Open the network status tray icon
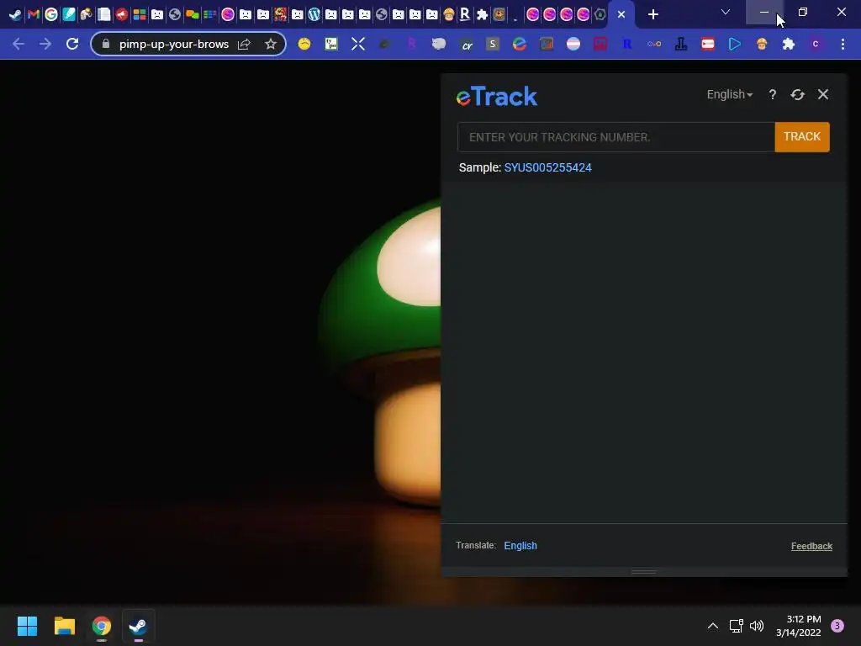The height and width of the screenshot is (646, 861). 736,626
